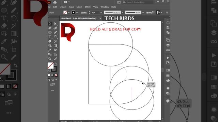Open the Arrange Documents icon
This screenshot has width=218, height=122.
click(65, 2)
